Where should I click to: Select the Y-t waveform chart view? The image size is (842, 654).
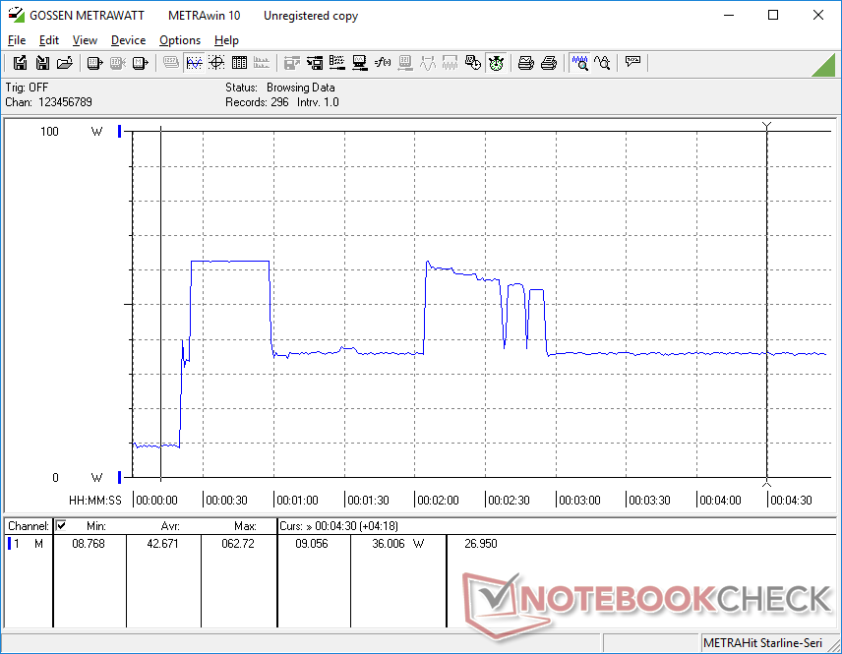point(194,63)
